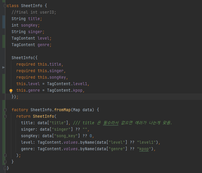Click the 'SheetInfo({' constructor name
The height and width of the screenshot is (173, 202).
(22, 58)
